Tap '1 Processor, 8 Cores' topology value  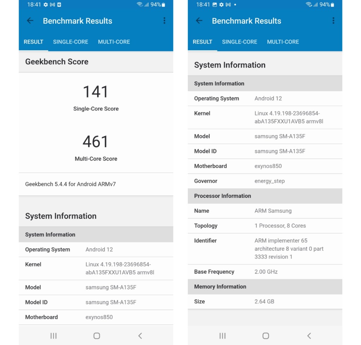(280, 226)
